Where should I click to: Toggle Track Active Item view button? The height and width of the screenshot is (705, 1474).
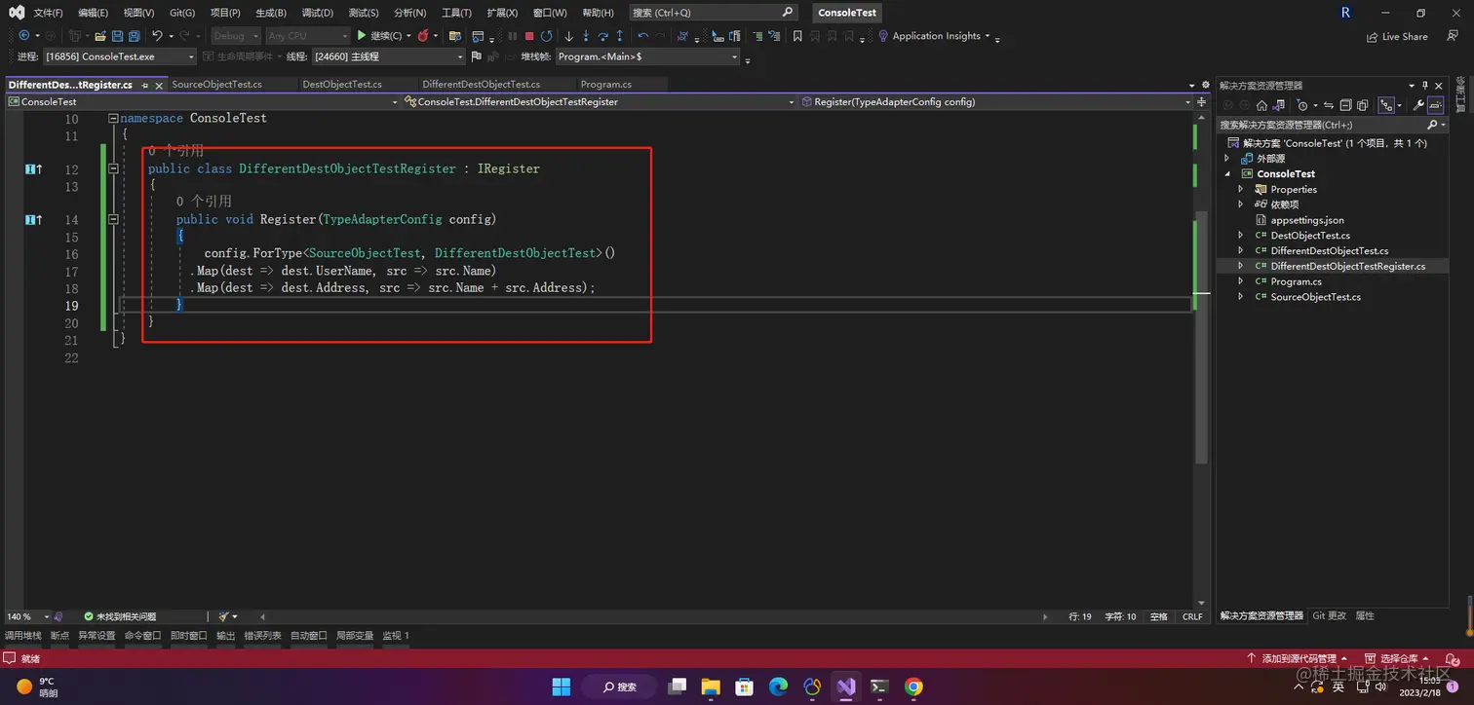(1386, 105)
